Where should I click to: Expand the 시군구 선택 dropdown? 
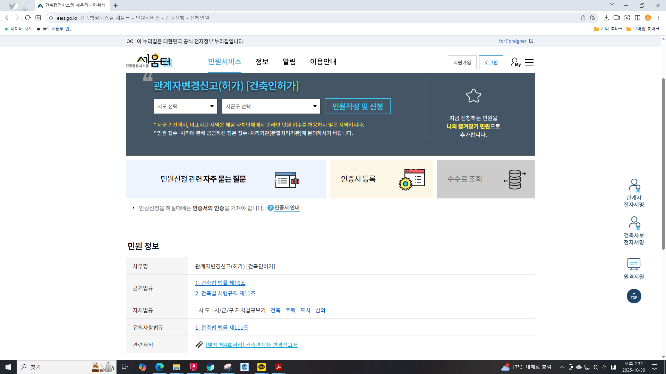(271, 106)
